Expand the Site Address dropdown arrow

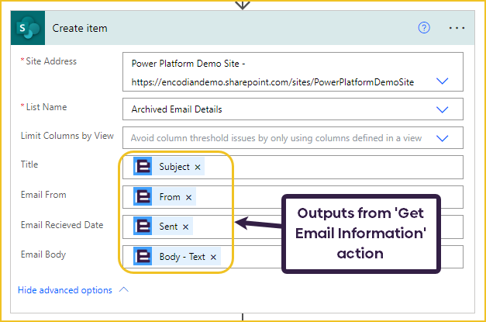442,81
